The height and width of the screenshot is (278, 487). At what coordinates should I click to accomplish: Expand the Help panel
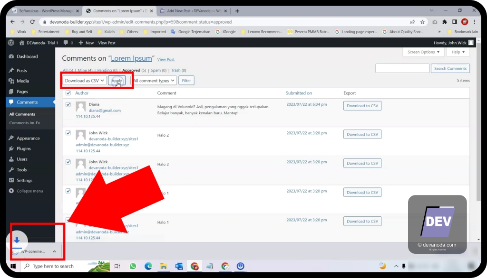click(x=458, y=52)
